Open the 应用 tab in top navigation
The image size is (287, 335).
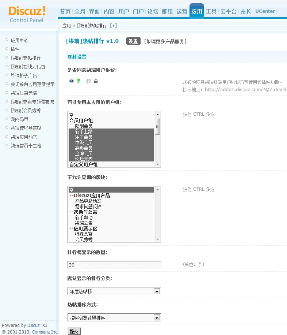(196, 11)
